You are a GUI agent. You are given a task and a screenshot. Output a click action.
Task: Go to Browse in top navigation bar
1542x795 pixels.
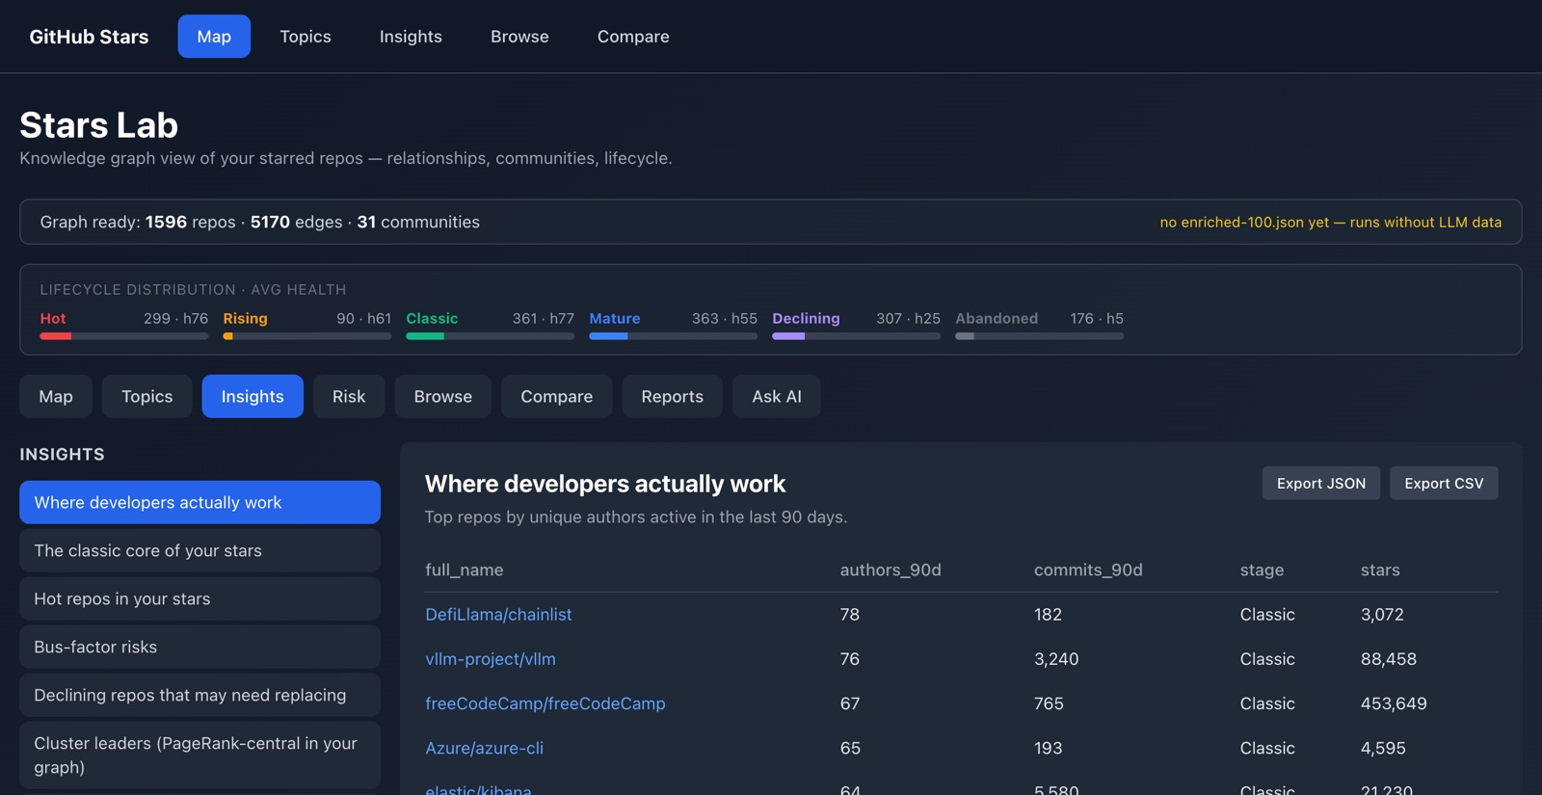click(x=519, y=37)
